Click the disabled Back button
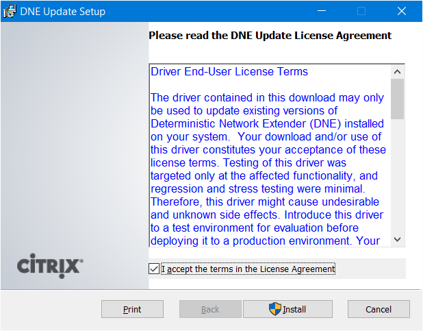The image size is (423, 331). [x=210, y=309]
